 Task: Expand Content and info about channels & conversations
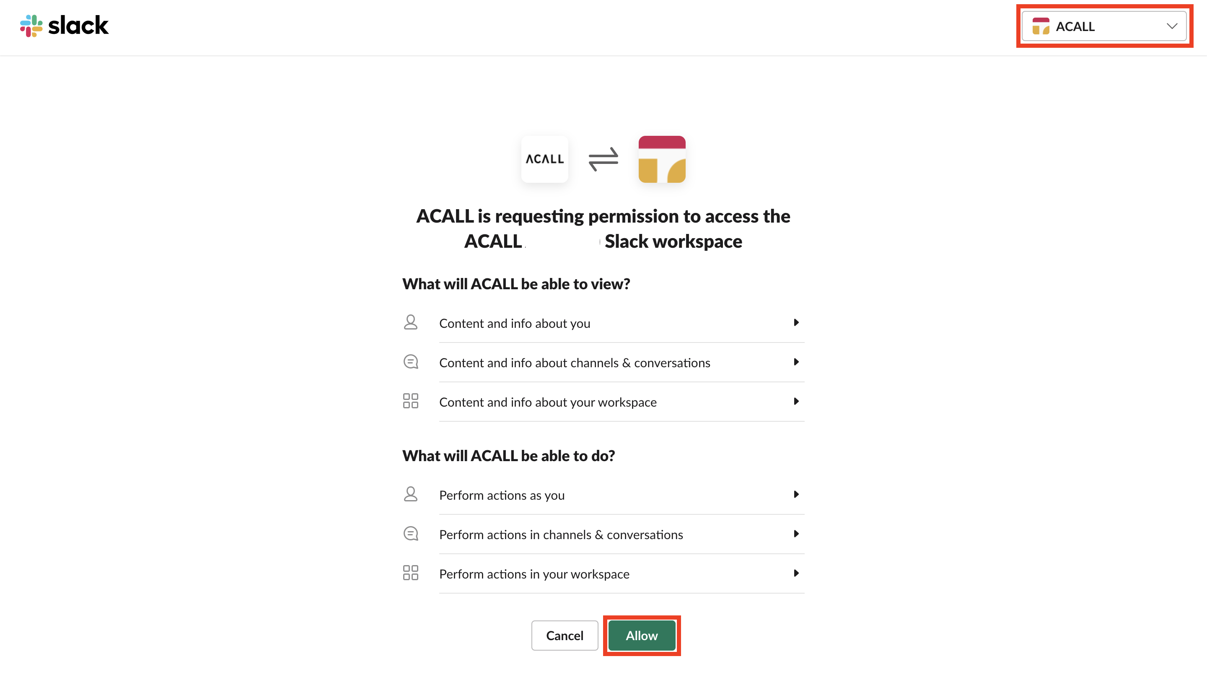point(796,362)
